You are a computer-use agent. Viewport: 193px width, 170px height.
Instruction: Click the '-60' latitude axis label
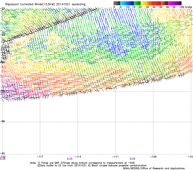[2, 153]
